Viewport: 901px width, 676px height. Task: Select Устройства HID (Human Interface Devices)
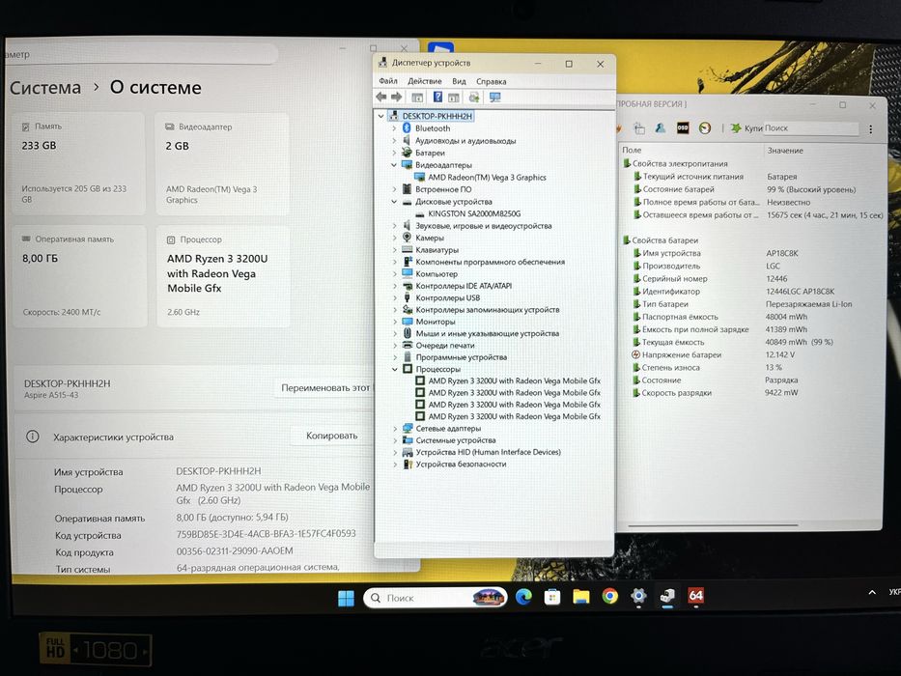[x=488, y=452]
